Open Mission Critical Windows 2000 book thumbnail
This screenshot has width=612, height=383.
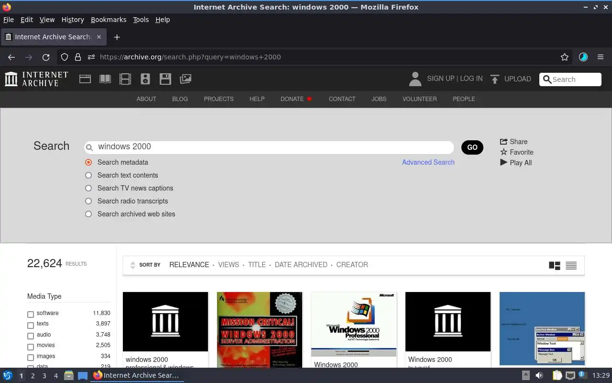click(x=260, y=330)
